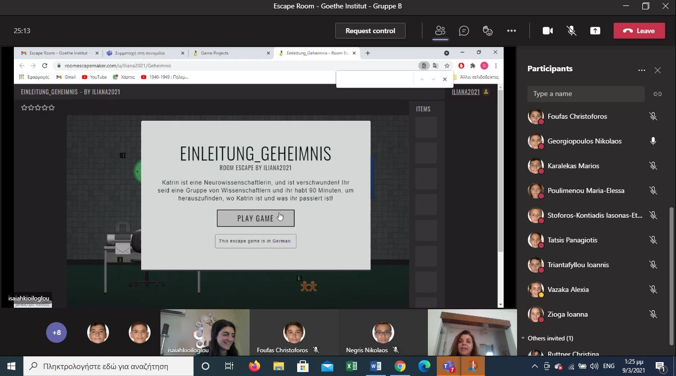This screenshot has height=376, width=676.
Task: Close the Participants panel
Action: point(657,70)
